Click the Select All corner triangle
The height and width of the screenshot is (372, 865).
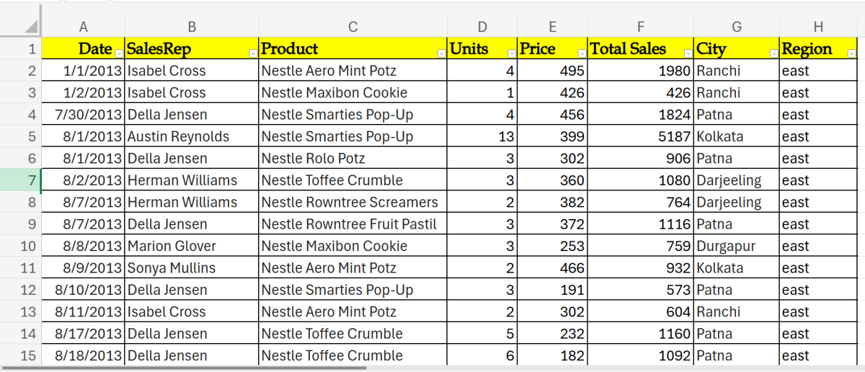(30, 27)
